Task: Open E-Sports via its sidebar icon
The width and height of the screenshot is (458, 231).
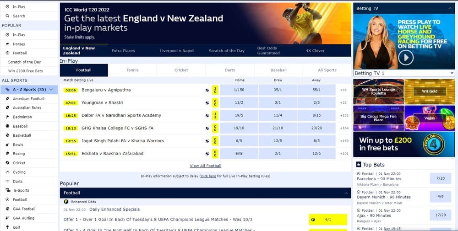Action: 8,190
